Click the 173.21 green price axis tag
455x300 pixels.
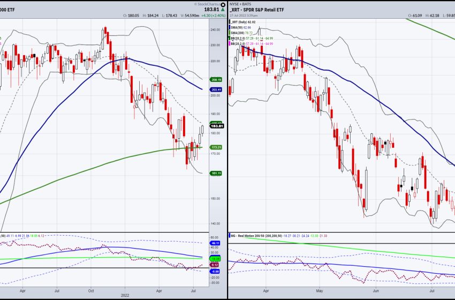[x=216, y=147]
